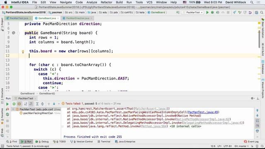Hide the Run panel with hide icon

pos(258,99)
